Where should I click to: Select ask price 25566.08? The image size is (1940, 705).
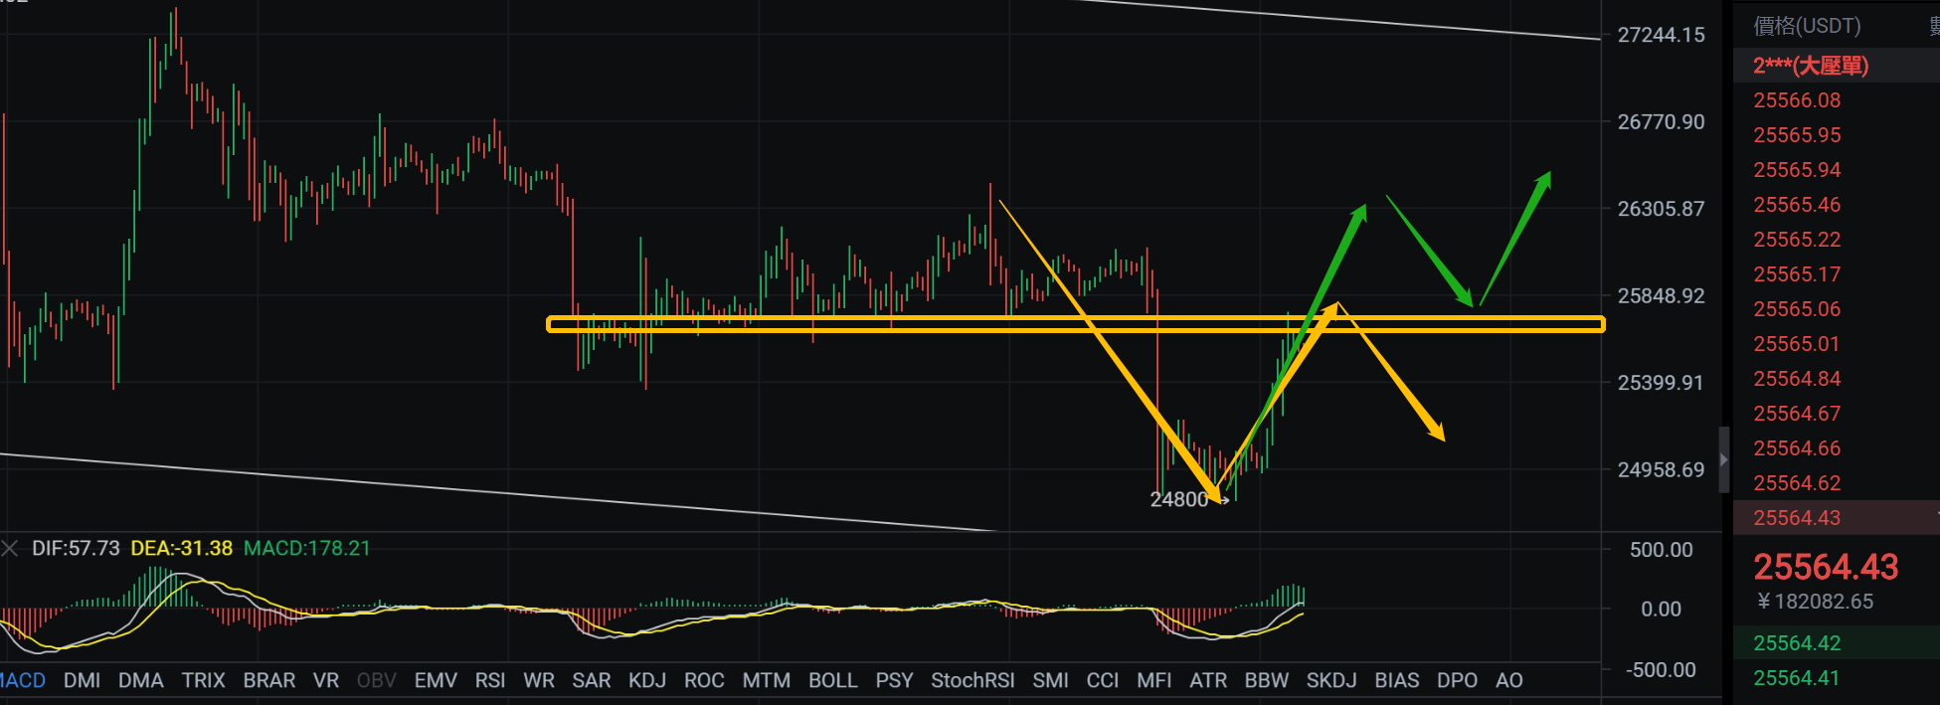click(x=1797, y=100)
